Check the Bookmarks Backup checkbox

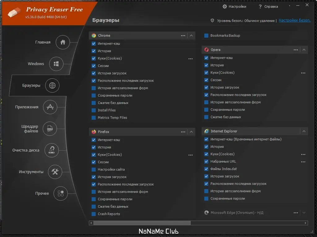[206, 35]
